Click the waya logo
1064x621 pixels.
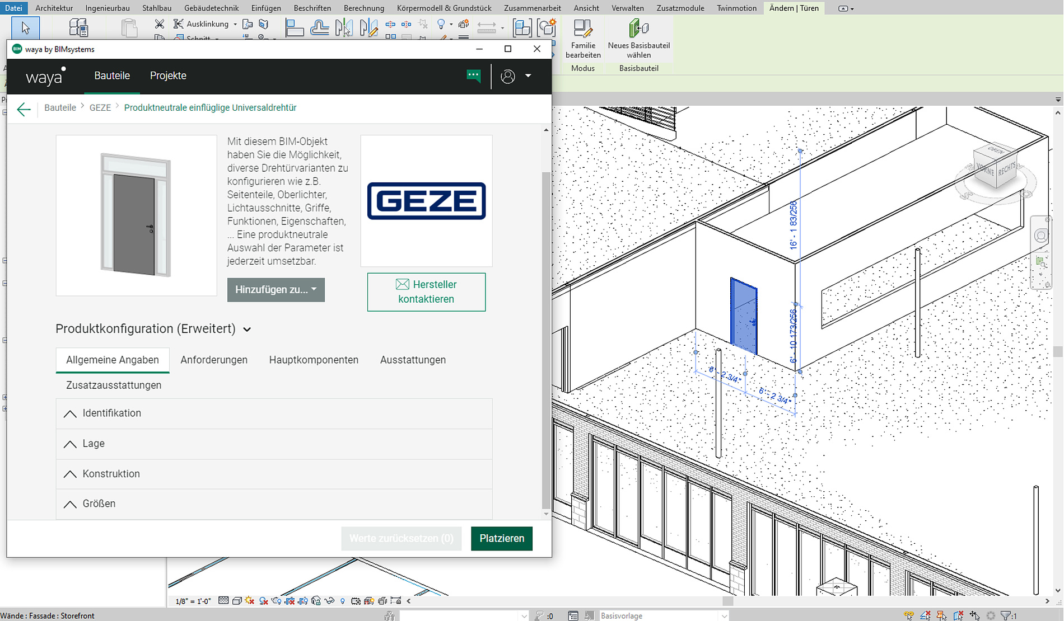tap(45, 76)
